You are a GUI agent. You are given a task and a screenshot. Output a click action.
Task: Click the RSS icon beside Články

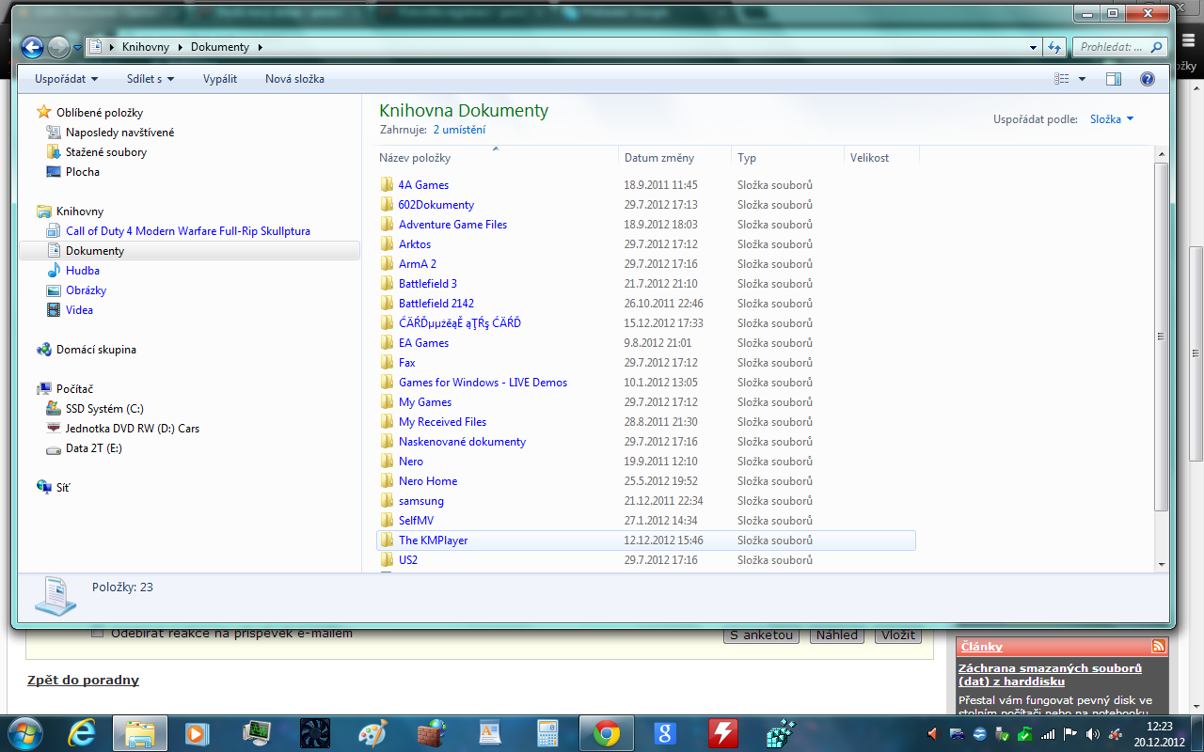tap(1158, 646)
